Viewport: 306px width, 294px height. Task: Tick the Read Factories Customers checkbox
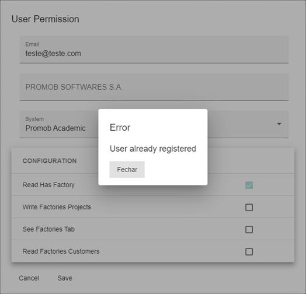tap(249, 251)
